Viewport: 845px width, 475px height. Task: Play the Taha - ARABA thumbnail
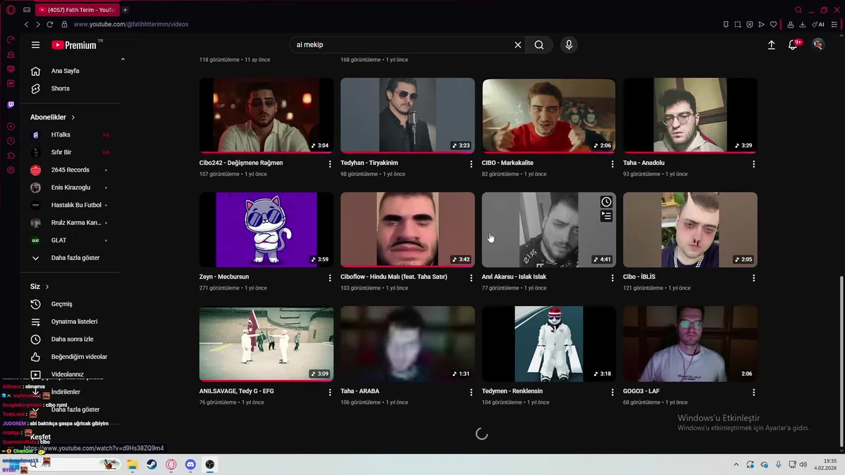[x=407, y=344]
